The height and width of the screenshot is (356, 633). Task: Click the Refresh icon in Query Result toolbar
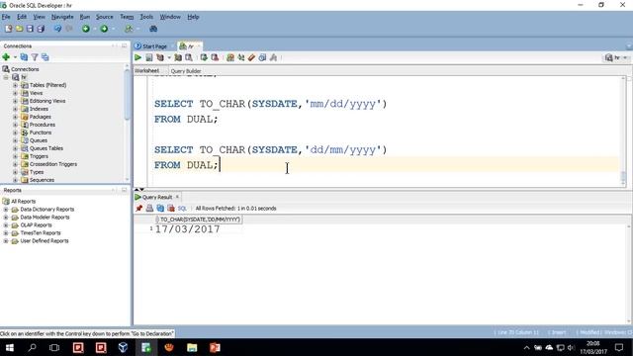160,209
